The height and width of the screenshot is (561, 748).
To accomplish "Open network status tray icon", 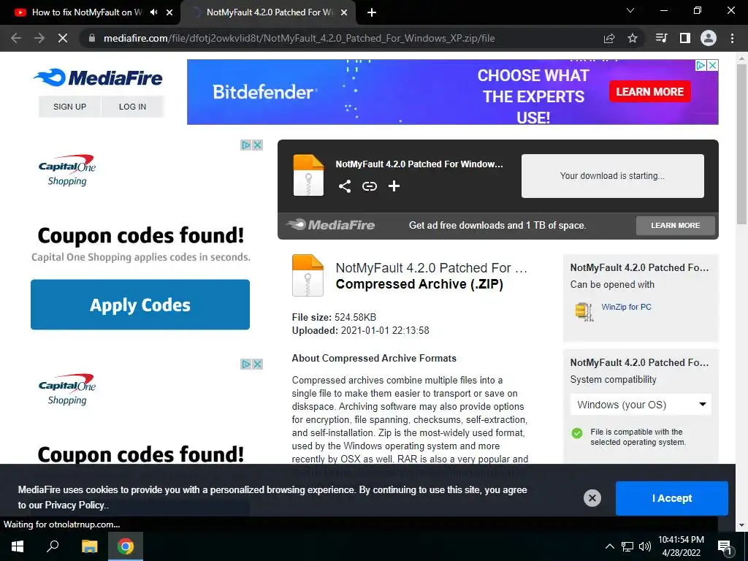I will coord(627,546).
